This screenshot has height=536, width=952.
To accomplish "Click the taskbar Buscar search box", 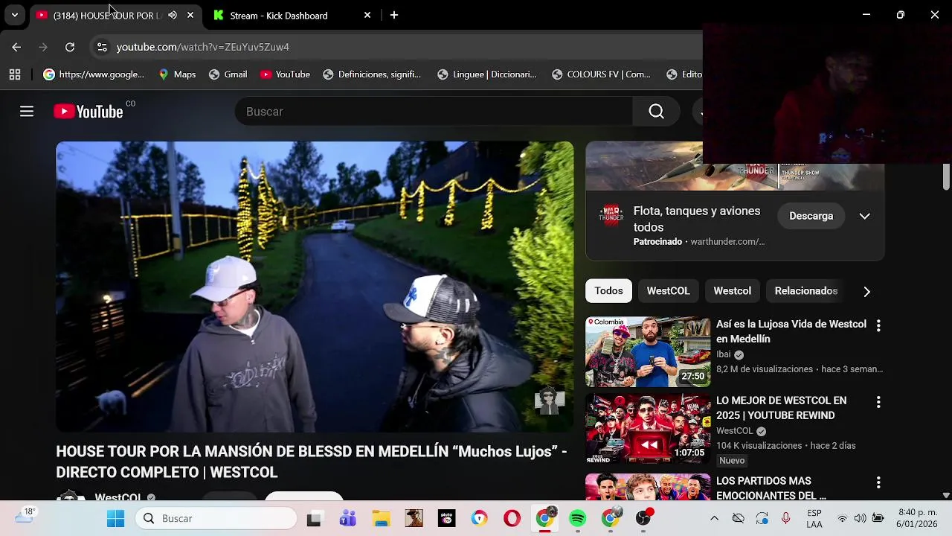I will [x=216, y=518].
